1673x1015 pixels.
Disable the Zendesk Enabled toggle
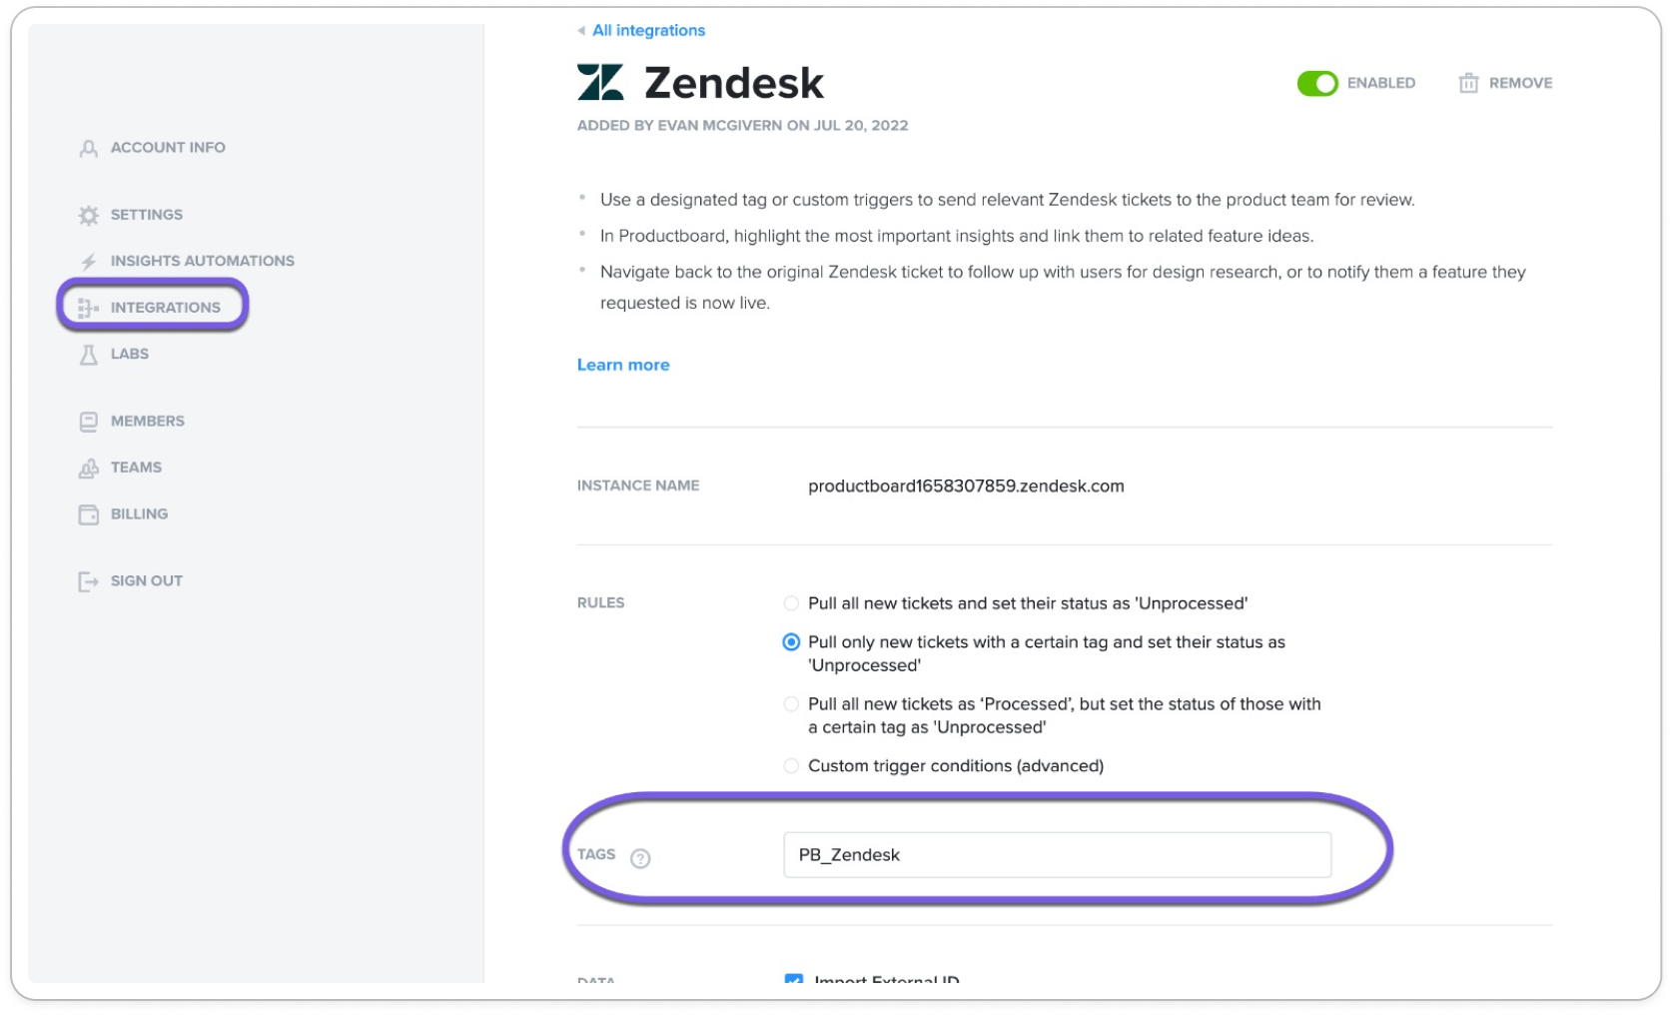tap(1316, 83)
